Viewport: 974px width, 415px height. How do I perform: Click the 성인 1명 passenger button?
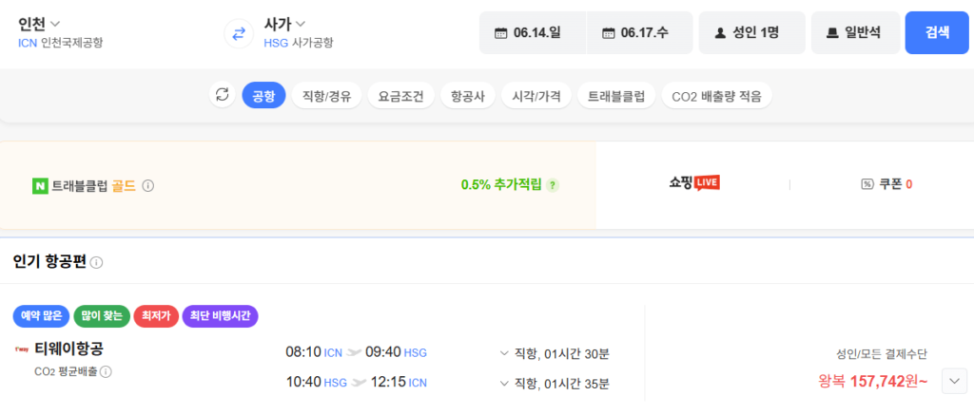coord(751,33)
